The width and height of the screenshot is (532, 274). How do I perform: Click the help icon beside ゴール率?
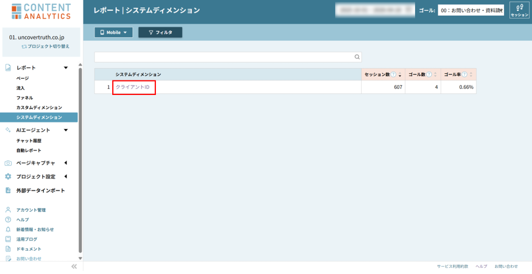tap(464, 74)
